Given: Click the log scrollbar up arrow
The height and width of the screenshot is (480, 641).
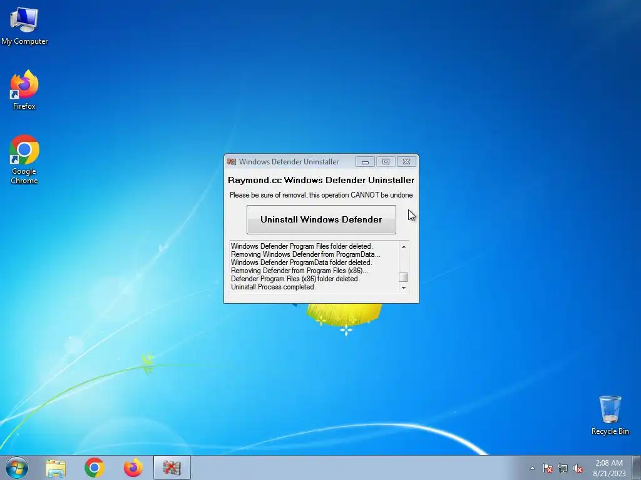Looking at the screenshot, I should pyautogui.click(x=404, y=246).
